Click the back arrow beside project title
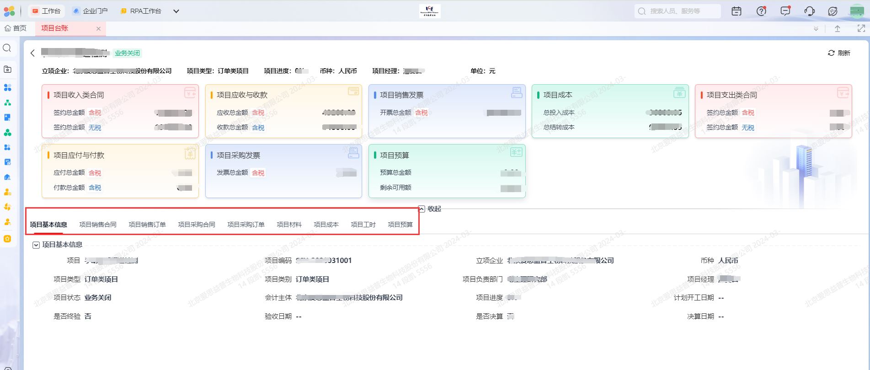Viewport: 870px width, 370px height. tap(32, 53)
